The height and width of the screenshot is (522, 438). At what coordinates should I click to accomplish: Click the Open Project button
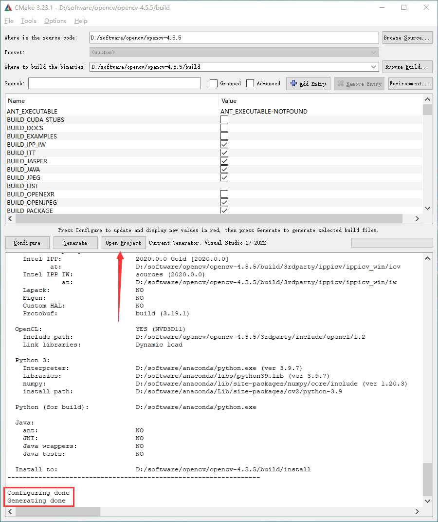(x=123, y=243)
